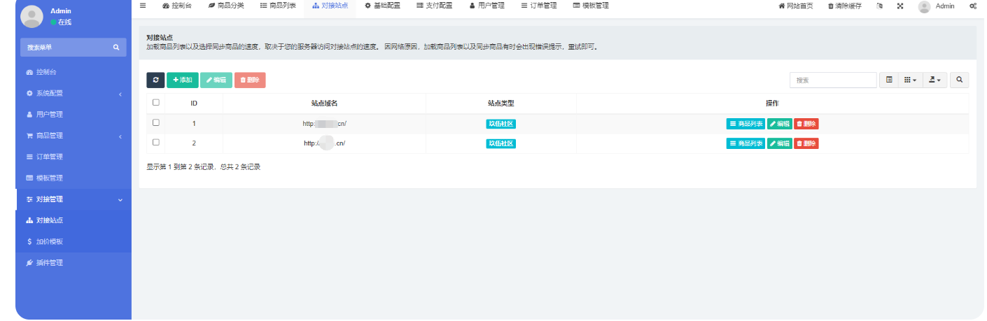Click 删除 for row 1

click(x=806, y=124)
